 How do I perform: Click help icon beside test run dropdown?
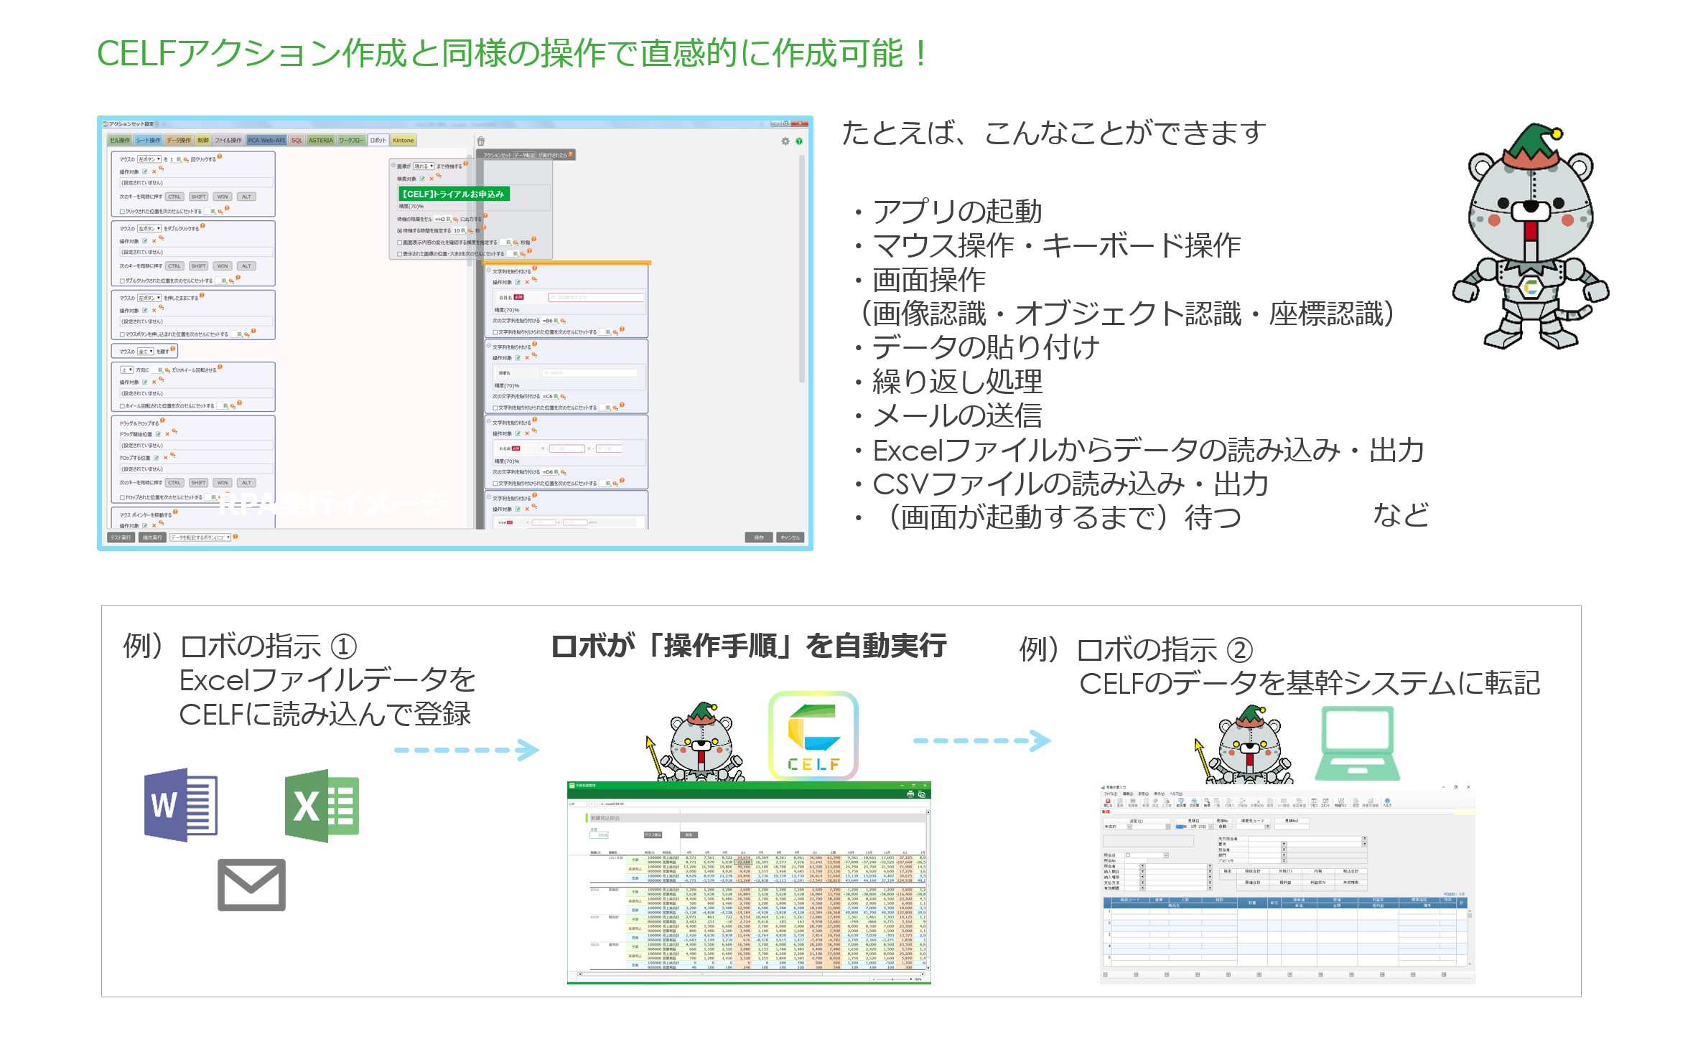235,537
